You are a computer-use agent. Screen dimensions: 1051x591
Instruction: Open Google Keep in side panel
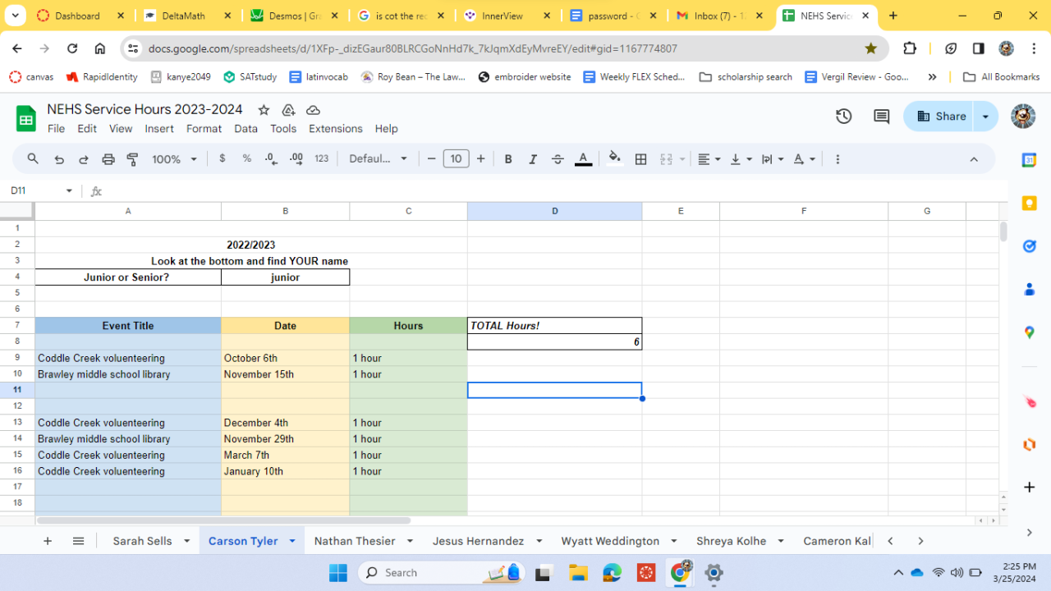point(1029,204)
